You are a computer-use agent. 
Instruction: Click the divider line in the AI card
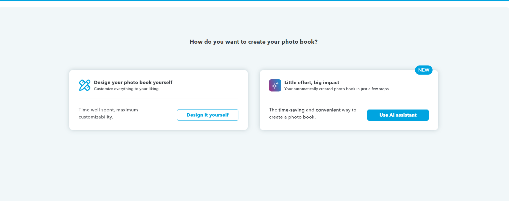349,99
